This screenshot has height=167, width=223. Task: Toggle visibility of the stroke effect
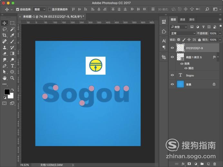(x=186, y=68)
